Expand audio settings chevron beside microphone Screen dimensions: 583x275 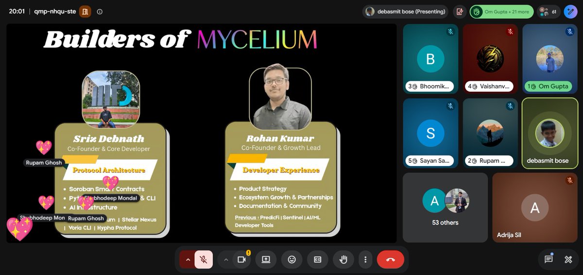click(x=188, y=259)
